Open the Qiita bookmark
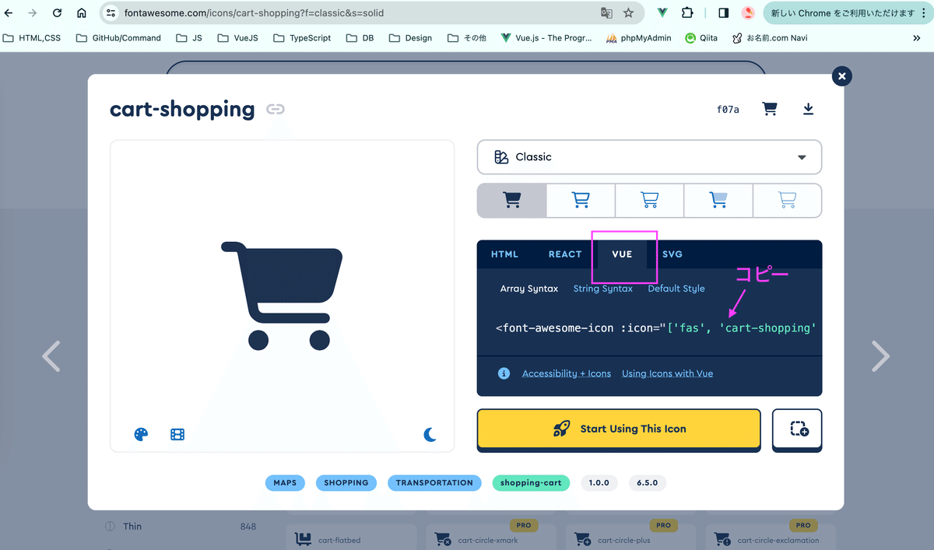This screenshot has height=550, width=934. click(x=701, y=37)
